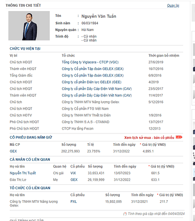This screenshot has width=195, height=221.
Task: Open Nguyễn Thị Tuyết's profile link
Action: click(x=23, y=173)
